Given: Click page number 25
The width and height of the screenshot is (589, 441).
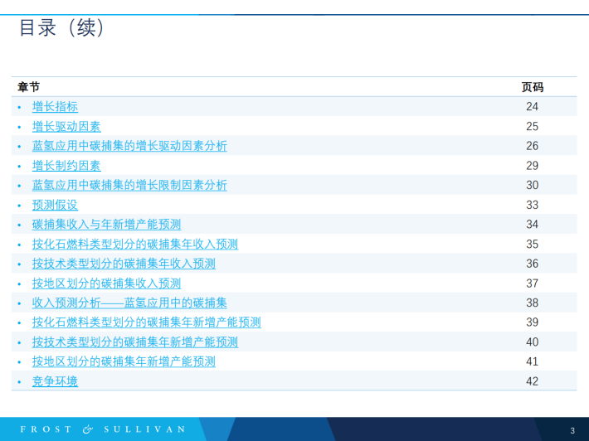Looking at the screenshot, I should [x=532, y=127].
